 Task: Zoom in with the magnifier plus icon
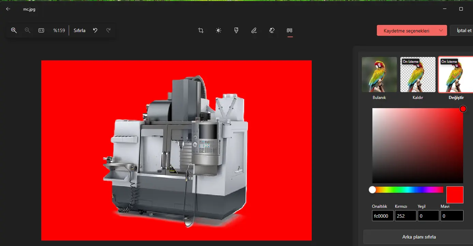click(x=14, y=30)
